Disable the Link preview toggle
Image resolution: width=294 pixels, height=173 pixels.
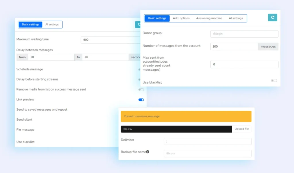(x=141, y=99)
